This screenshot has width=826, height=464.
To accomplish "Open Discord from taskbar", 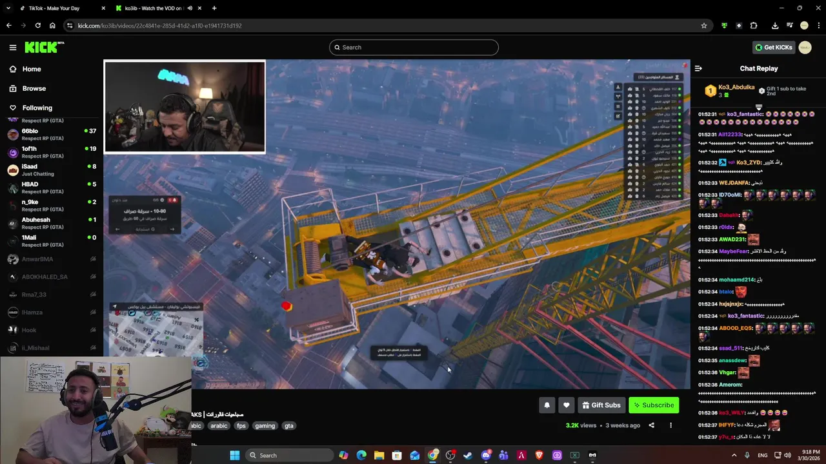I will point(486,456).
